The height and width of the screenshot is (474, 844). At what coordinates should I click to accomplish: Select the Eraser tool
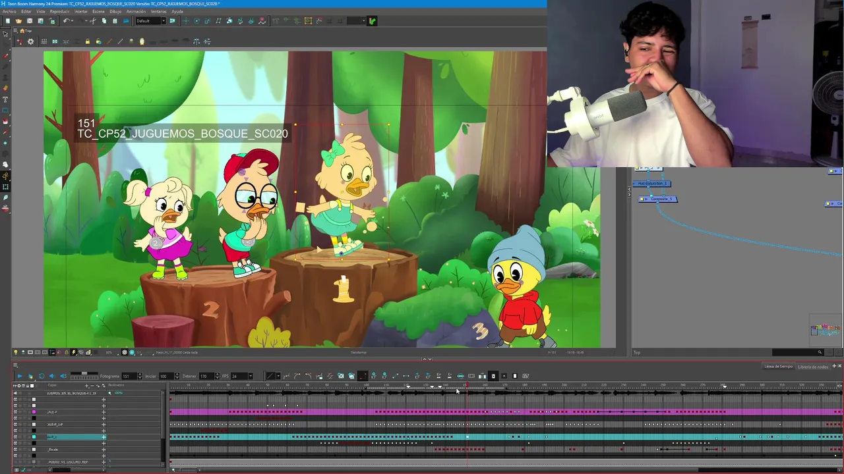tap(6, 88)
